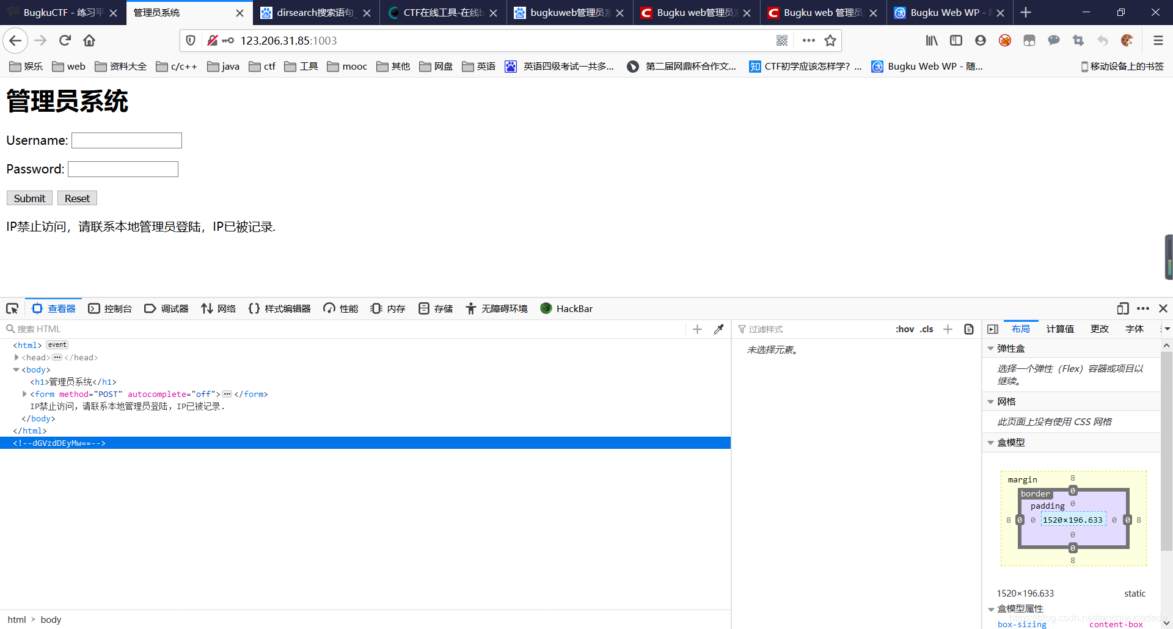Open 移动设备上的书签 bookmarks

pyautogui.click(x=1122, y=66)
